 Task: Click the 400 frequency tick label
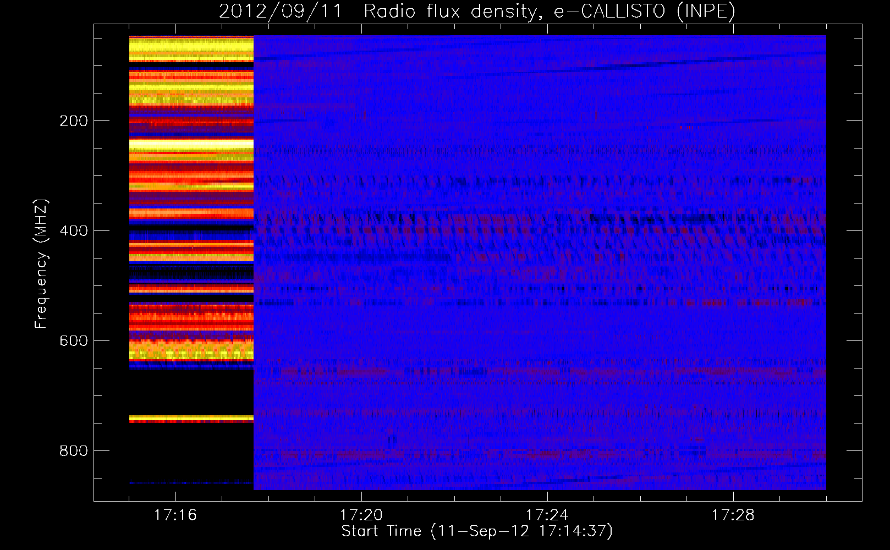(74, 231)
